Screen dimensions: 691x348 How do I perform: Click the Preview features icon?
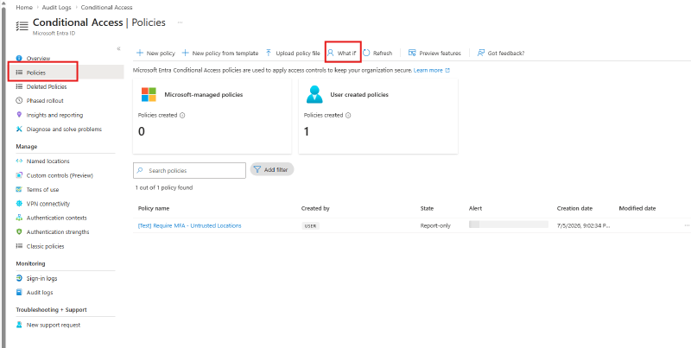[x=412, y=53]
